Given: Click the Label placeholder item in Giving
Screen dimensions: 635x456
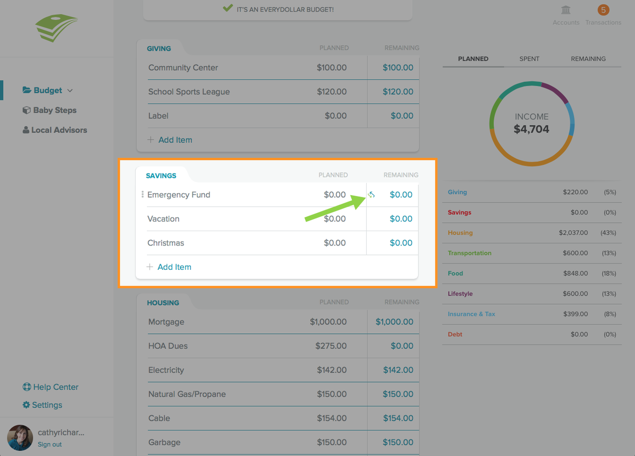Looking at the screenshot, I should [158, 116].
